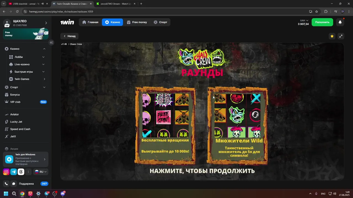Image resolution: width=353 pixels, height=198 pixels.
Task: Click the 1win logo
Action: click(x=67, y=22)
